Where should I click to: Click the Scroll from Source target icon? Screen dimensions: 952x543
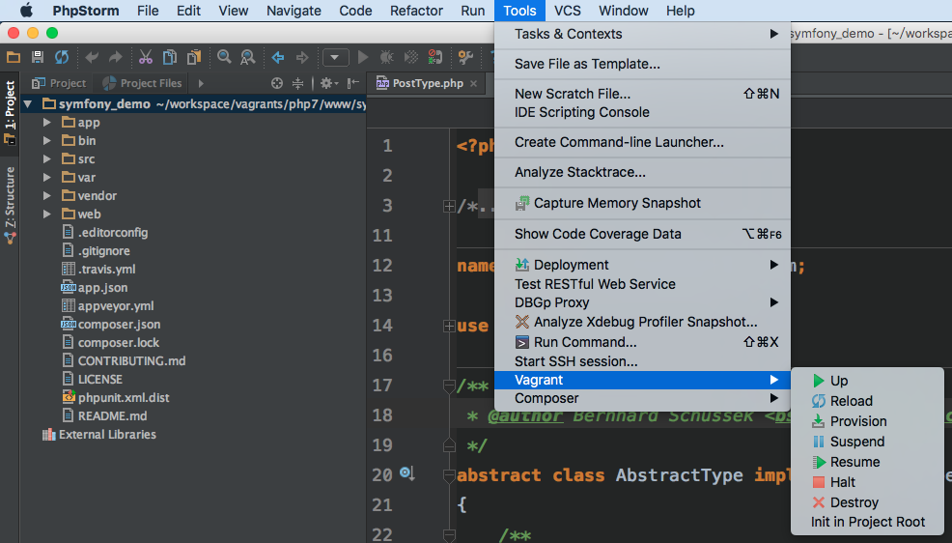277,84
